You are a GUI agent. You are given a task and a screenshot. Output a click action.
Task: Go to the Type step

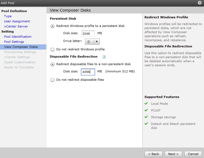click(x=8, y=16)
